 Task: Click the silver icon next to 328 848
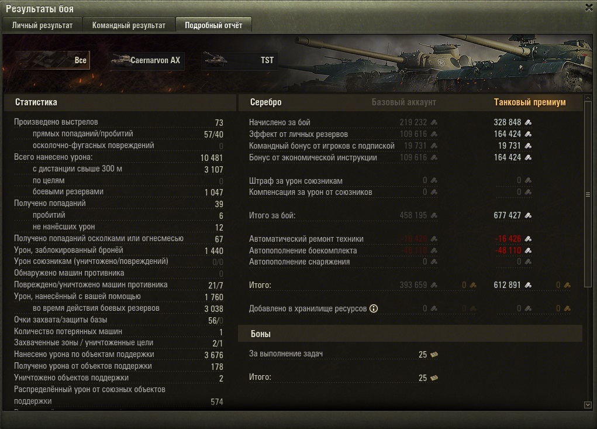528,122
